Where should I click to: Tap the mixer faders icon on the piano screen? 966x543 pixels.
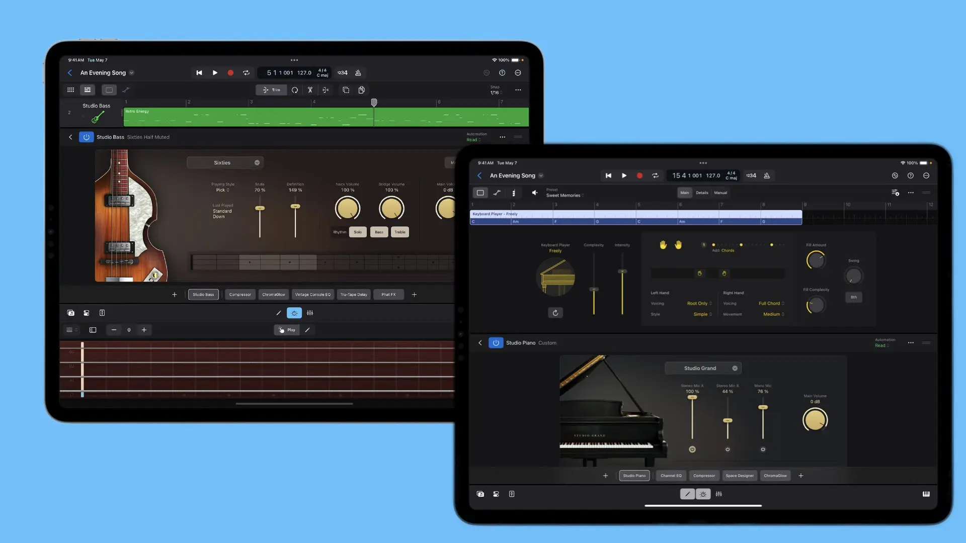pyautogui.click(x=718, y=494)
